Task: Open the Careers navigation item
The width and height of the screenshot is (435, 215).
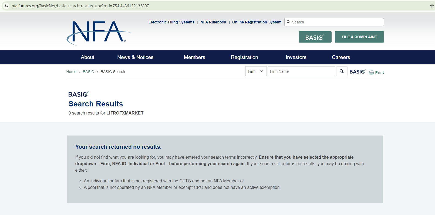Action: point(341,57)
